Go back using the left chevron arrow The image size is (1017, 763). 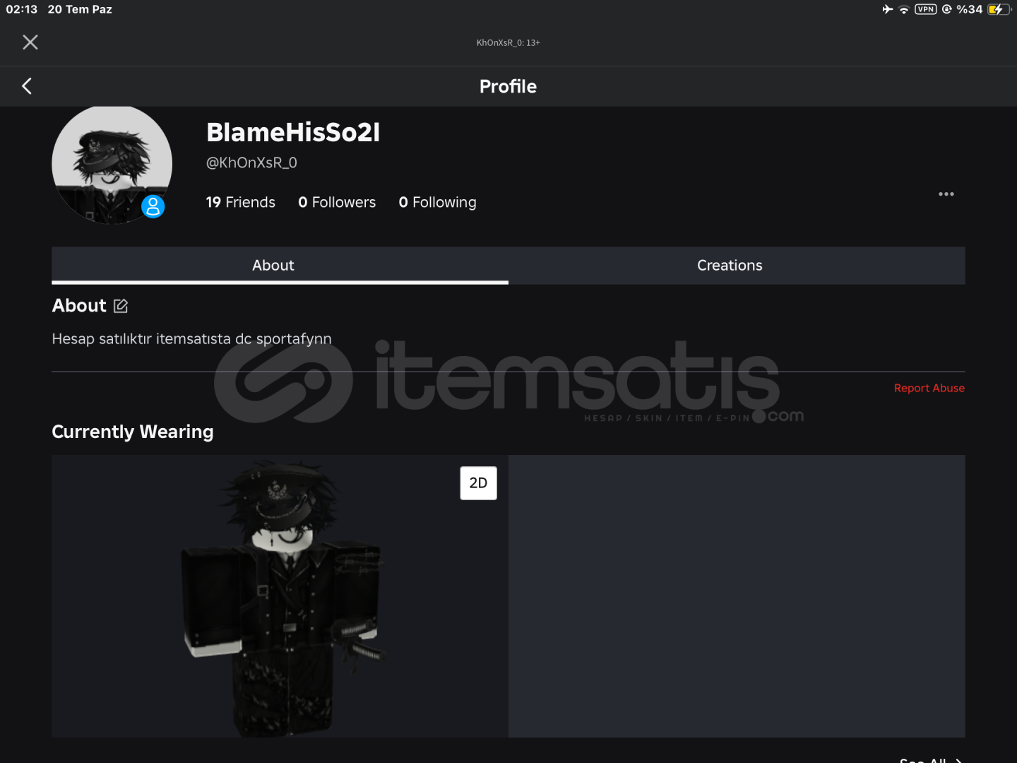pos(27,86)
